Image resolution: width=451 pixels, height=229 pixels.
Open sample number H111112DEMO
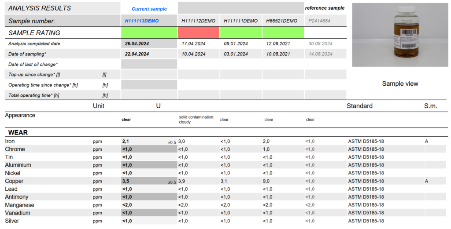coord(198,21)
